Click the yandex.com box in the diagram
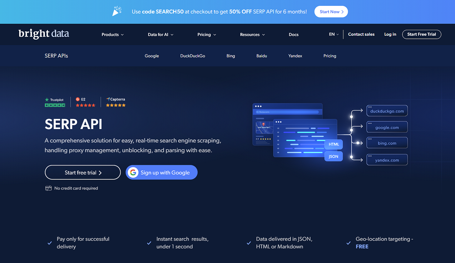Screen dimensions: 455x263 [387, 160]
